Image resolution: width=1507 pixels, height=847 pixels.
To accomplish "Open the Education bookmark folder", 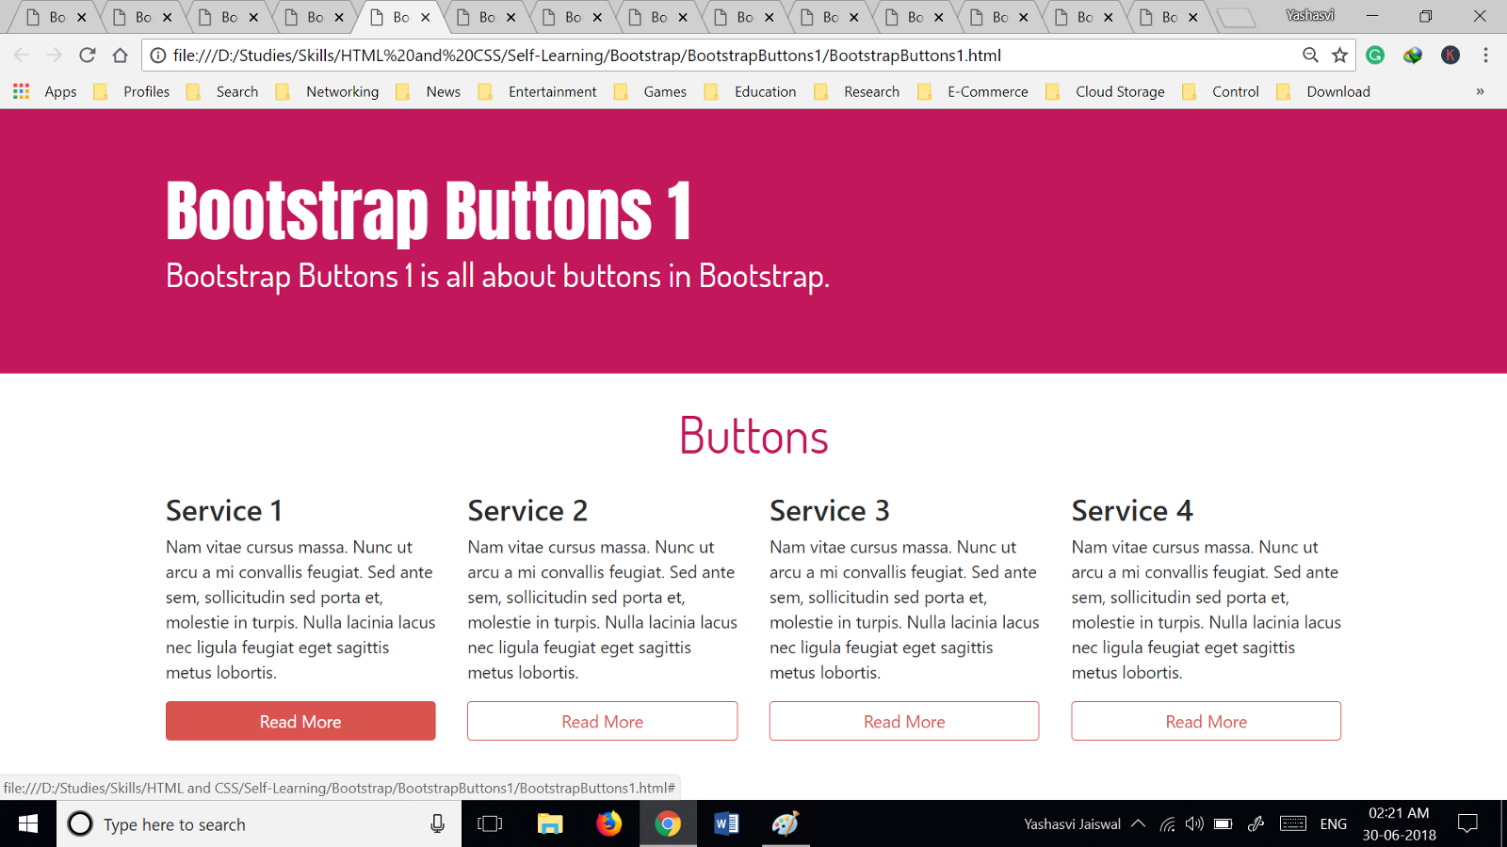I will [750, 91].
